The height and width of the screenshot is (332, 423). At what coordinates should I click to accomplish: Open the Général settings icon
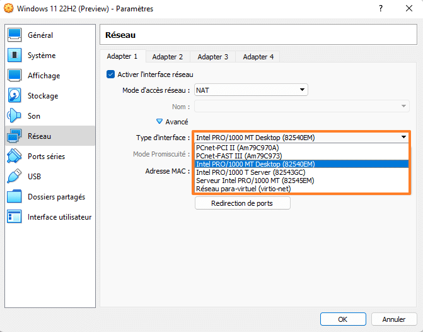[15, 35]
